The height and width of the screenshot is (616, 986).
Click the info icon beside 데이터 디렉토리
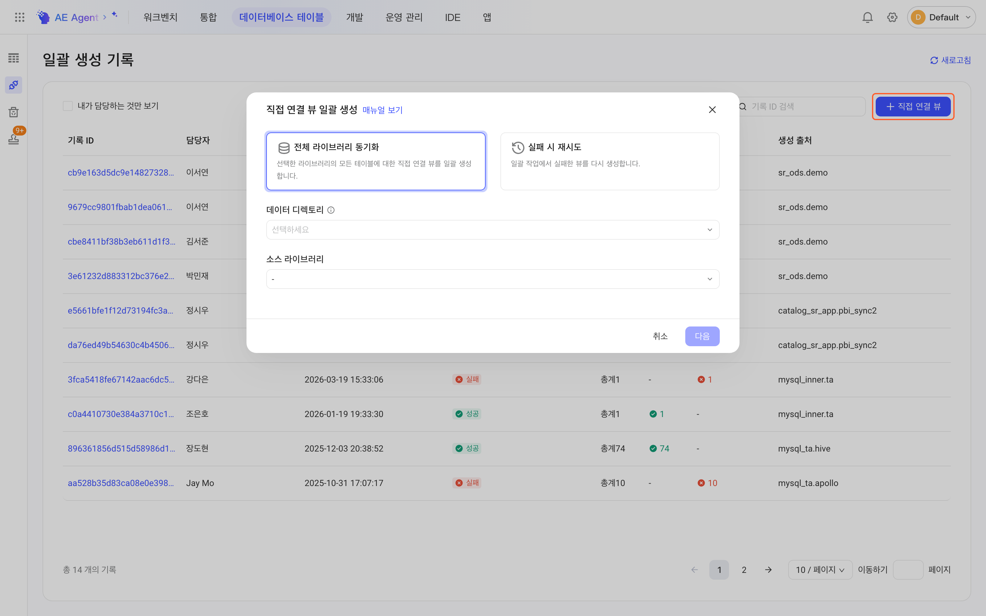click(x=331, y=210)
